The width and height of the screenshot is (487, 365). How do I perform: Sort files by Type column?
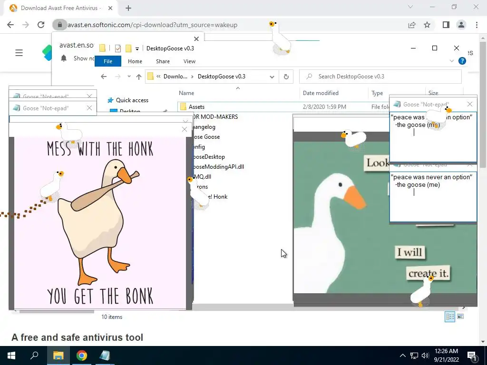pyautogui.click(x=377, y=93)
